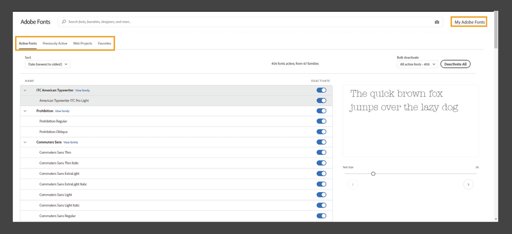This screenshot has width=512, height=234.
Task: Click the quick brown fox preview text
Action: tap(404, 101)
